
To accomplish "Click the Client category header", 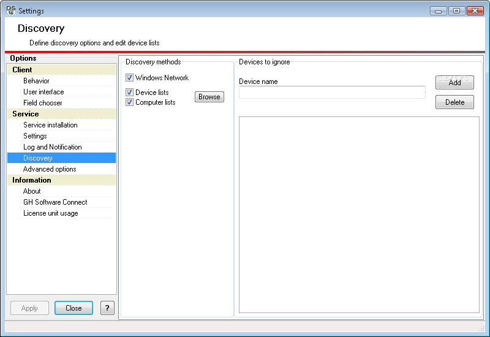I will (x=62, y=70).
